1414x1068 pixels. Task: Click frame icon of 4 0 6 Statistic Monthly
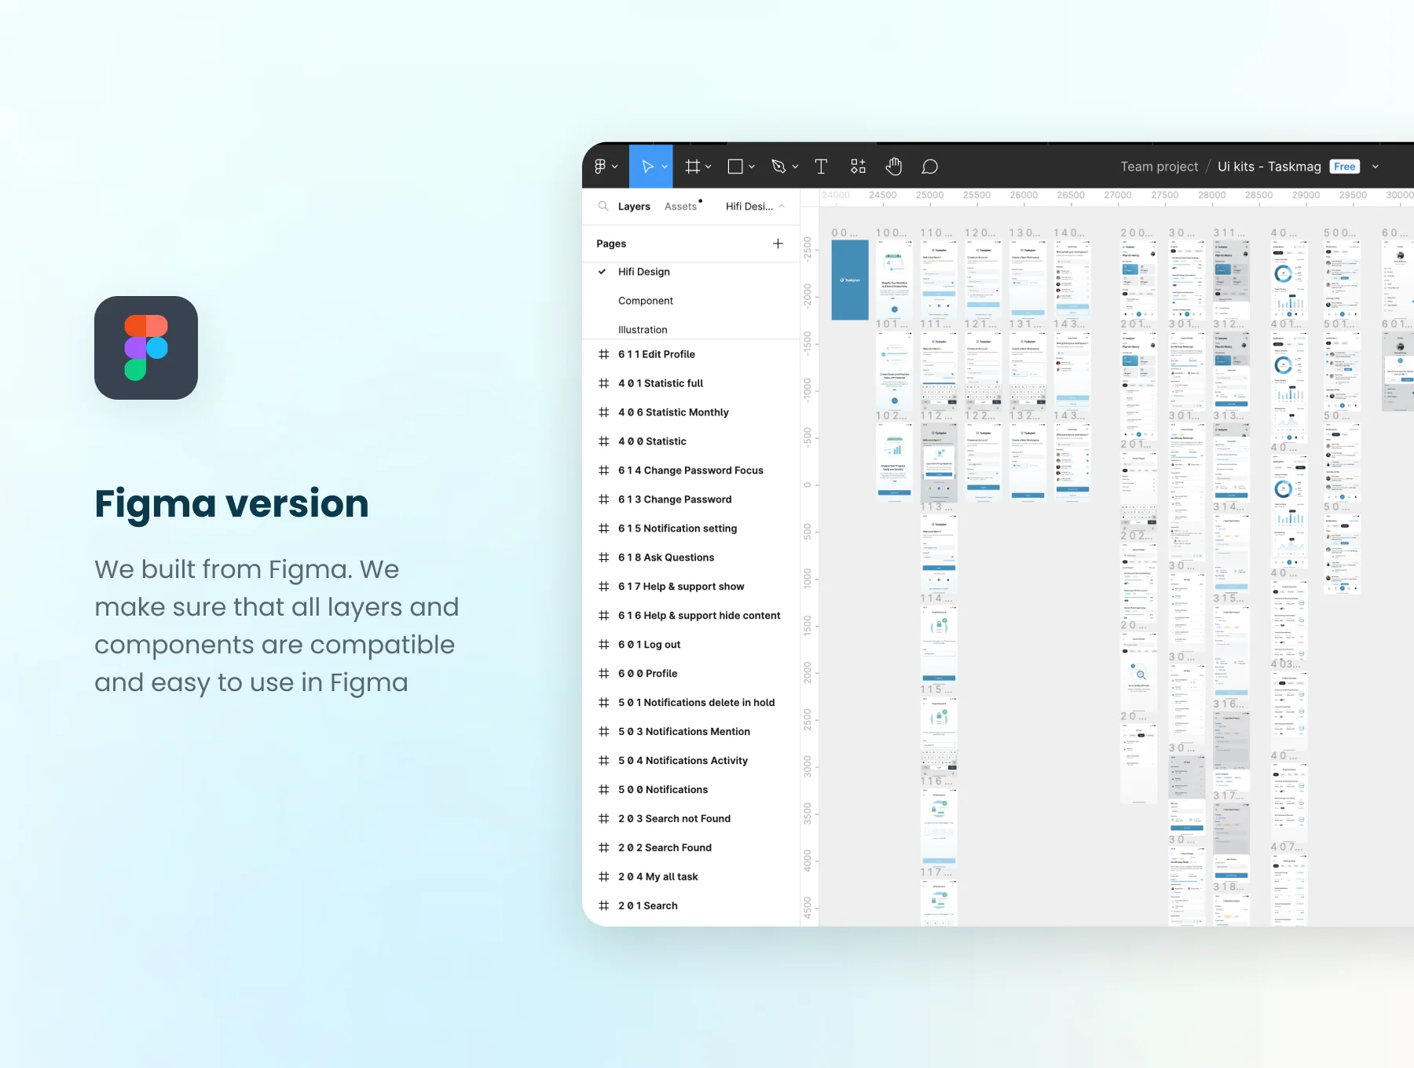pos(603,412)
